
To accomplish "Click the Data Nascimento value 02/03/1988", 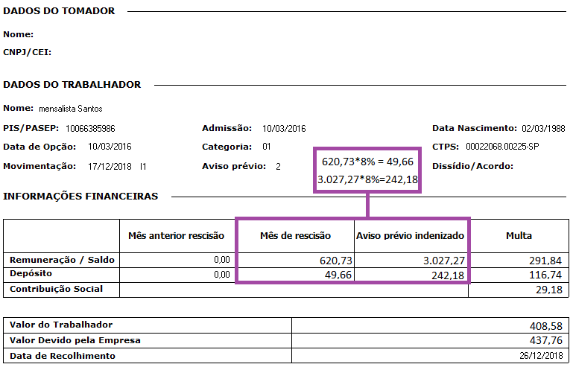I will [543, 129].
